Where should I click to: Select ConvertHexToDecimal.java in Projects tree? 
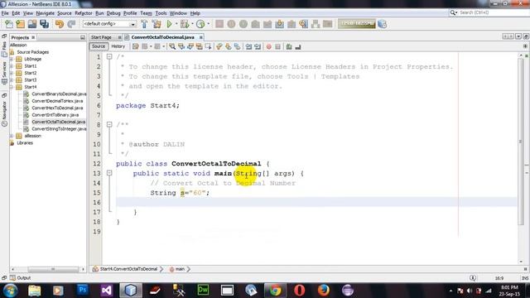57,108
